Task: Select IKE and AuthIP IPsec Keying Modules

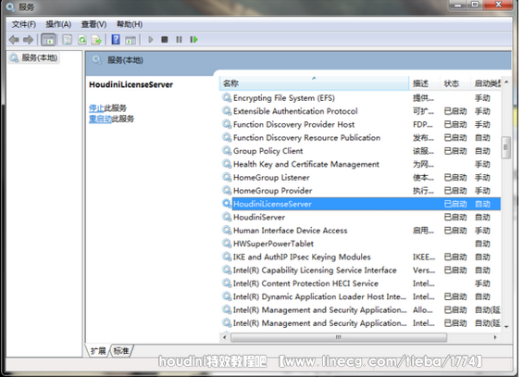Action: point(360,257)
